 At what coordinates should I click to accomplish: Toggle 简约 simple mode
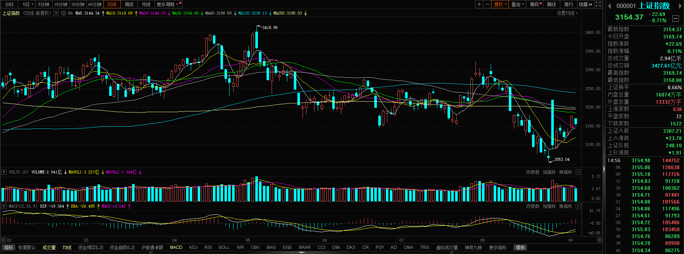click(568, 4)
